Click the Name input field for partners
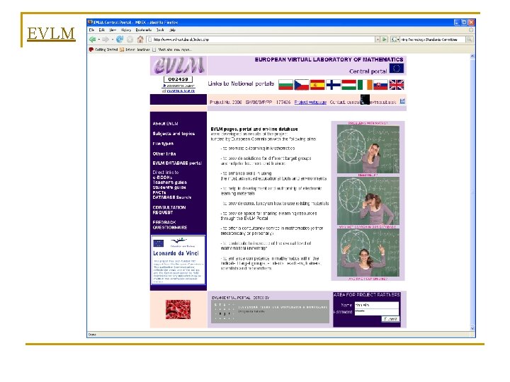The height and width of the screenshot is (382, 510). point(377,305)
